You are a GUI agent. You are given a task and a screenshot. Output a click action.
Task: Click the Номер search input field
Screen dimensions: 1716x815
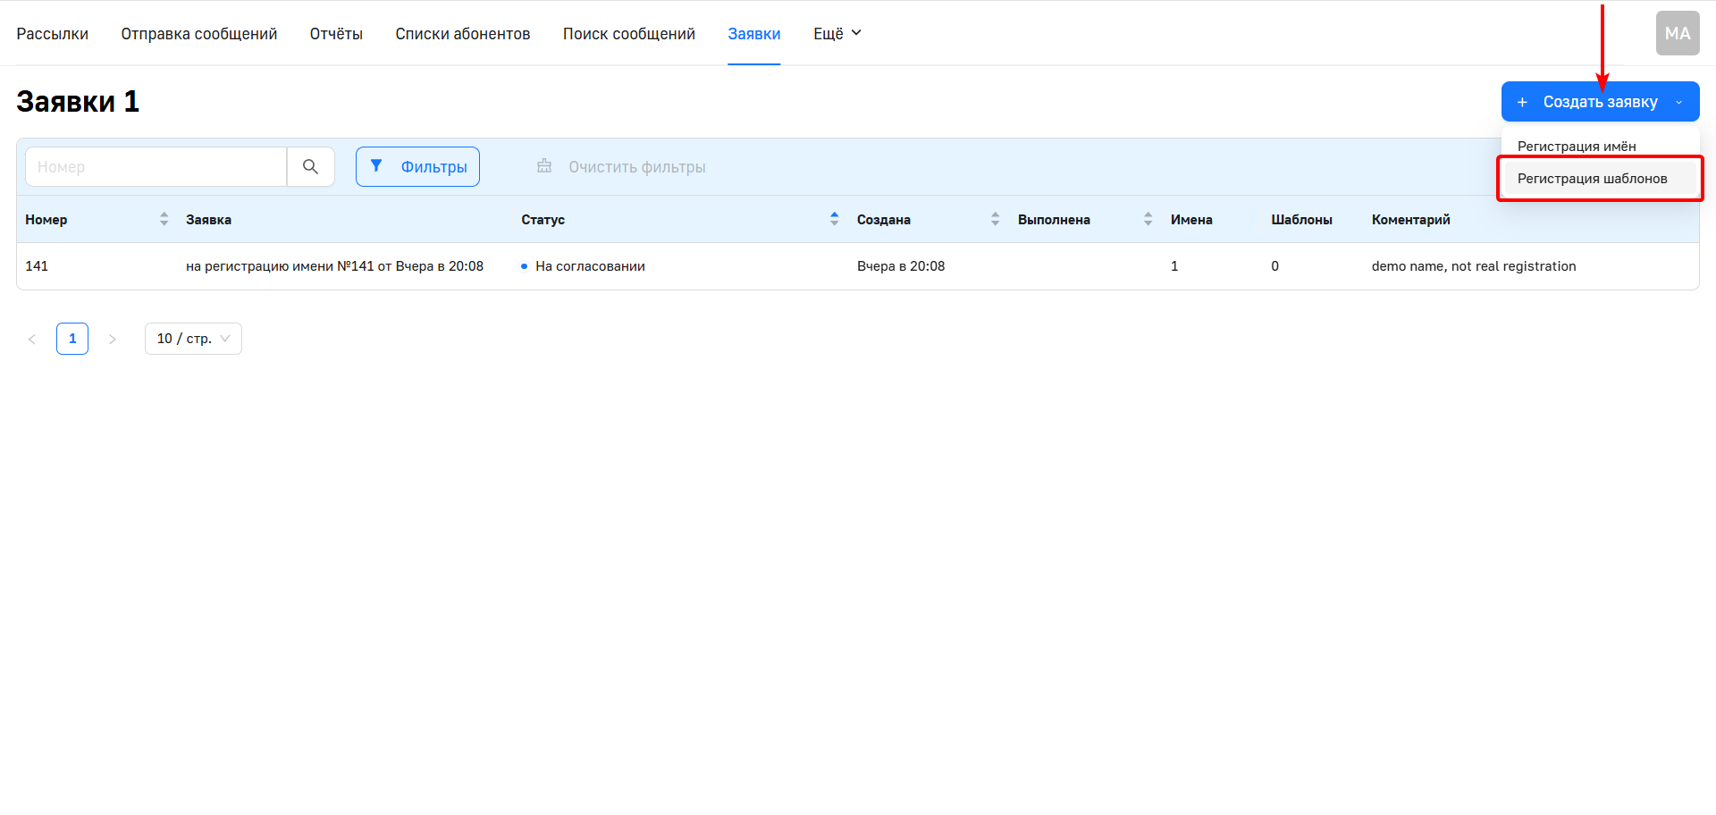tap(156, 167)
